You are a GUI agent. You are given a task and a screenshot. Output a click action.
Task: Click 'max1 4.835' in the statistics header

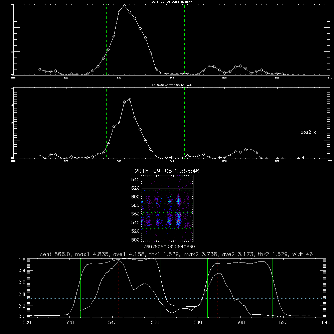92,254
